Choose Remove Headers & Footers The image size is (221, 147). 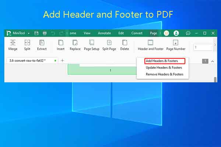[x=165, y=74]
